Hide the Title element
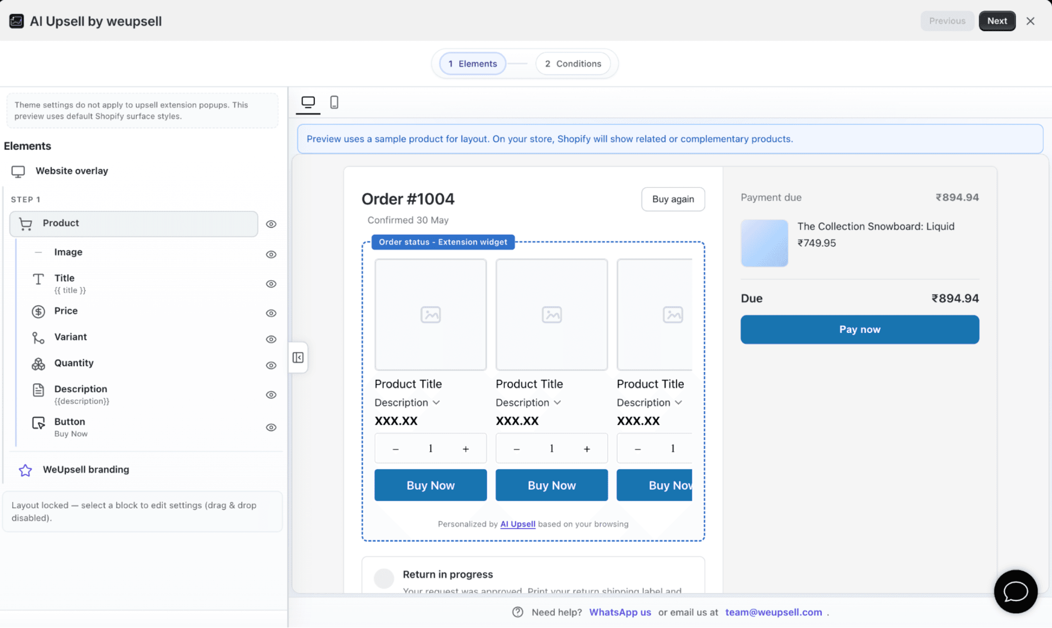The height and width of the screenshot is (628, 1052). (271, 284)
